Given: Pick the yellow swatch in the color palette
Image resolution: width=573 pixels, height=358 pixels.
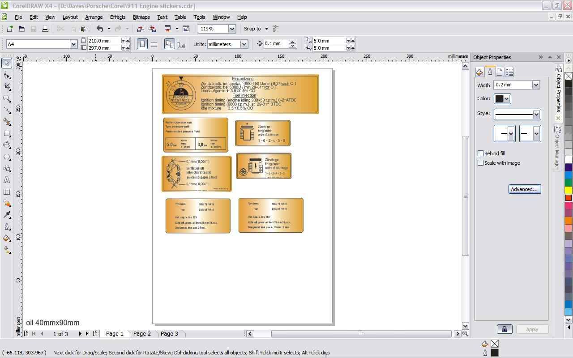Looking at the screenshot, I should [x=568, y=190].
